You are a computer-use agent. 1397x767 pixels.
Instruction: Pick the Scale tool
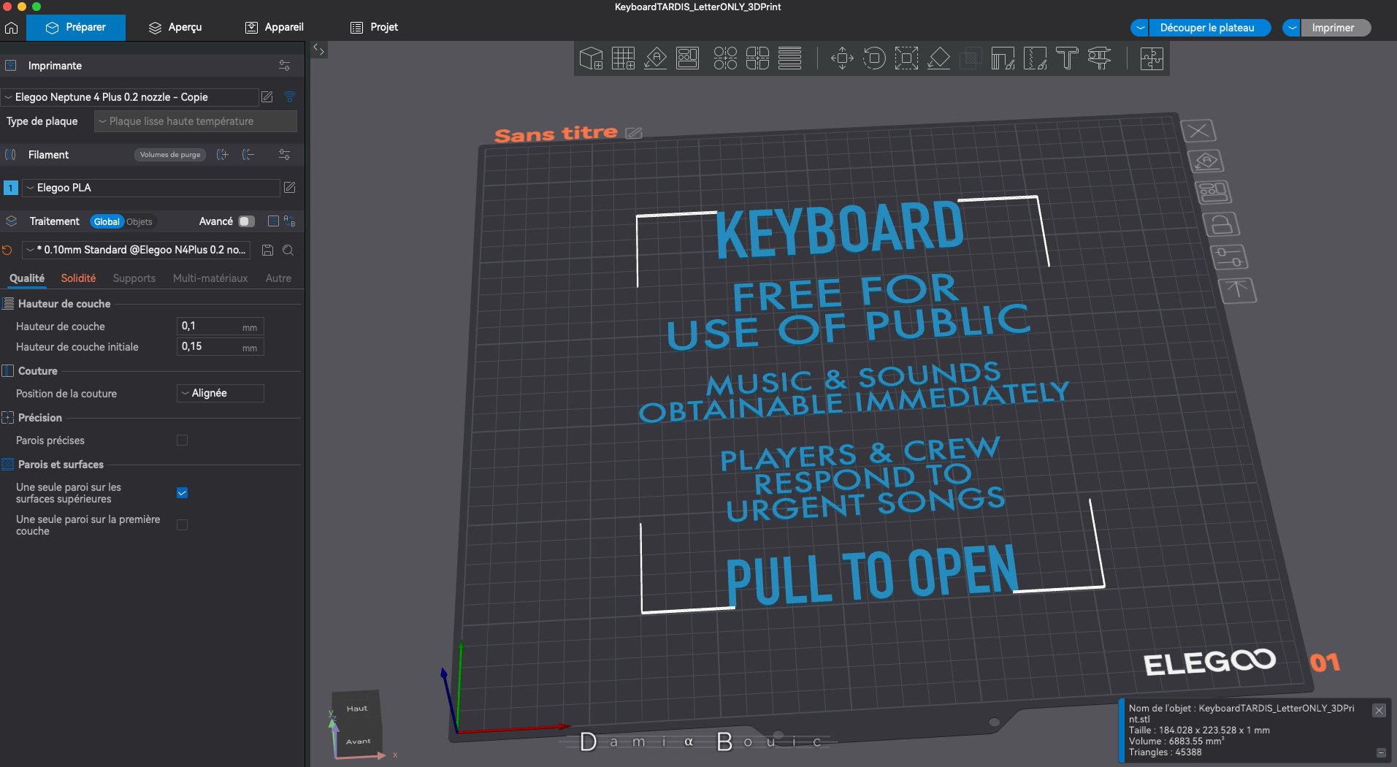coord(906,58)
